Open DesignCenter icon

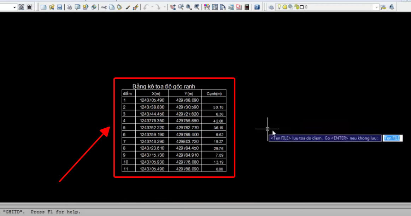tap(215, 7)
